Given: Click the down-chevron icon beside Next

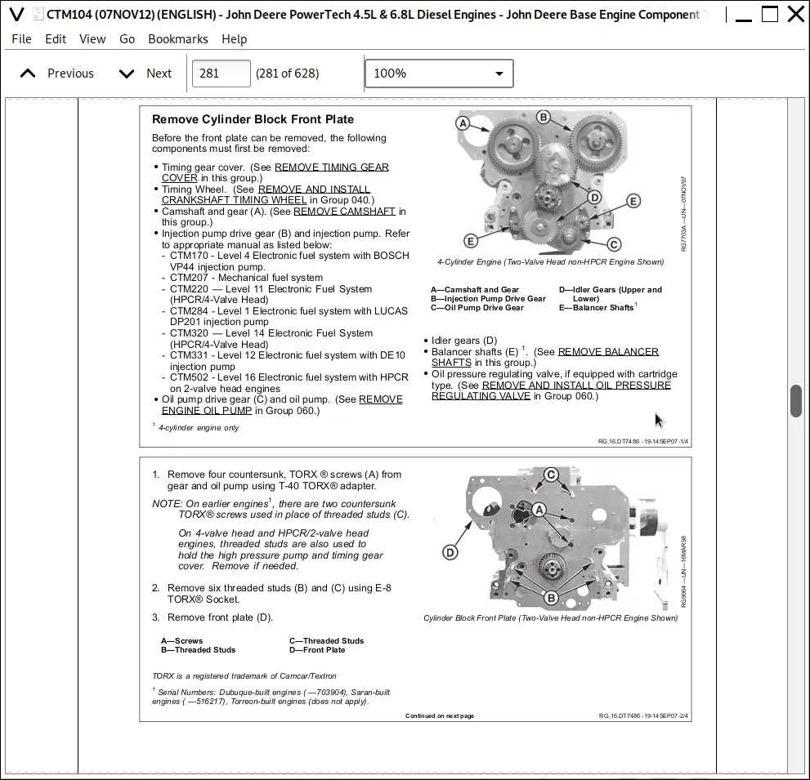Looking at the screenshot, I should click(127, 74).
